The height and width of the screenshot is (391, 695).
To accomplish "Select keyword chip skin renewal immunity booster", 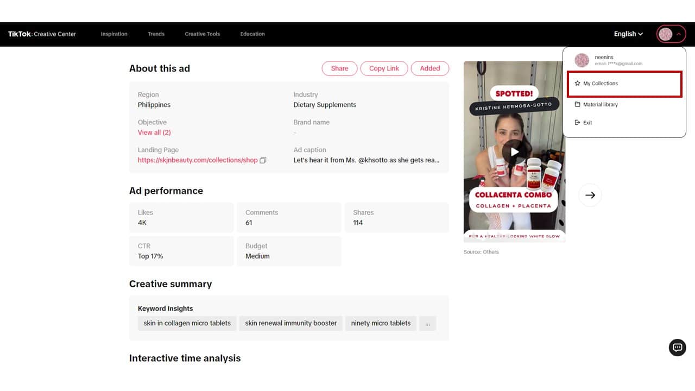I will coord(291,323).
